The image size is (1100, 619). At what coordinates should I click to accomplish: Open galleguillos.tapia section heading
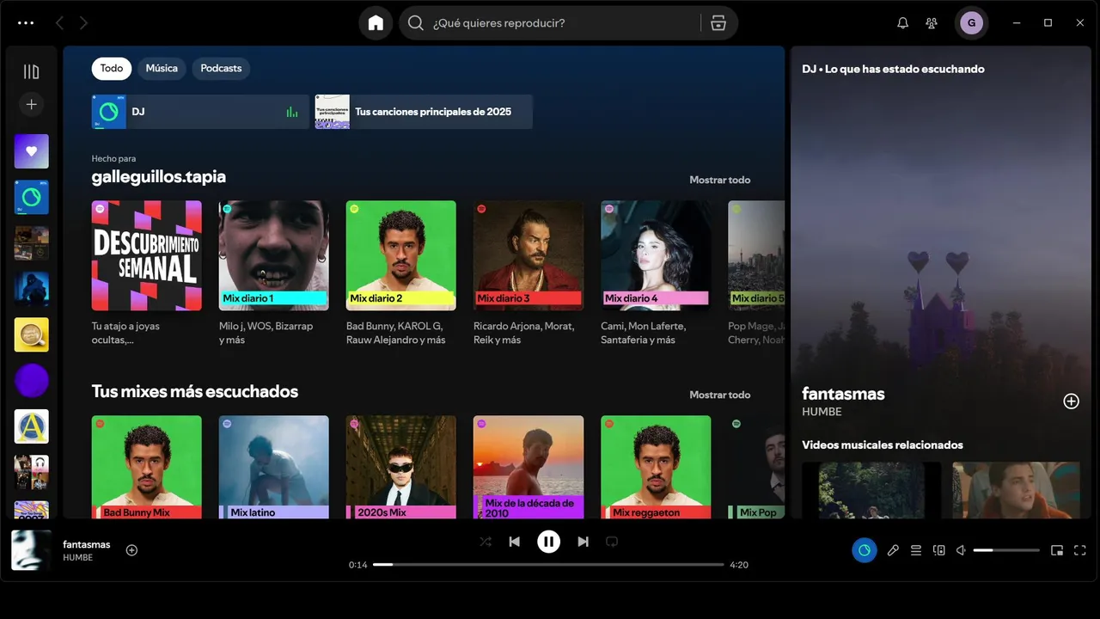159,176
